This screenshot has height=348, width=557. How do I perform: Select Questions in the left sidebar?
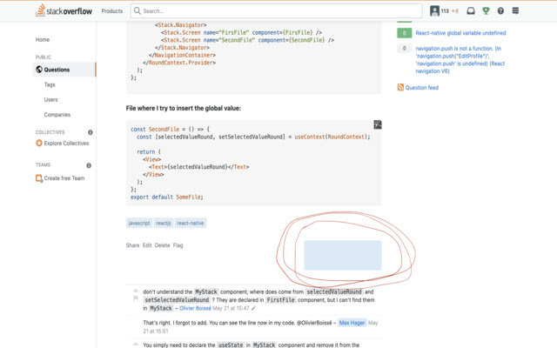(64, 70)
